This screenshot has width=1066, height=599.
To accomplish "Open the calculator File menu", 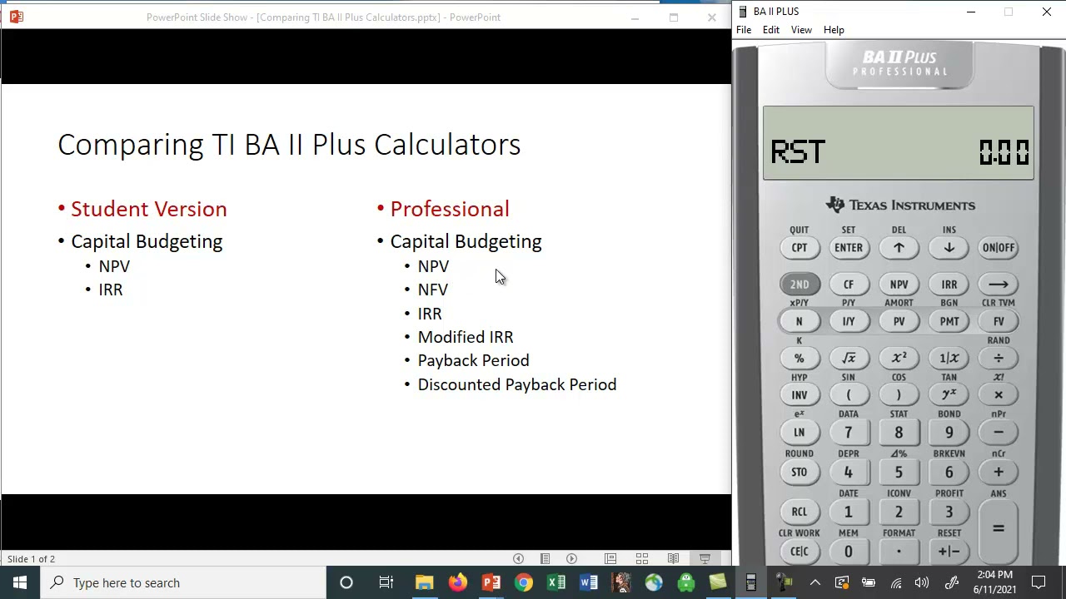I will coord(744,30).
